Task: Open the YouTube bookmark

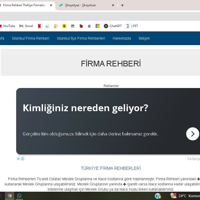Action: tap(7, 26)
